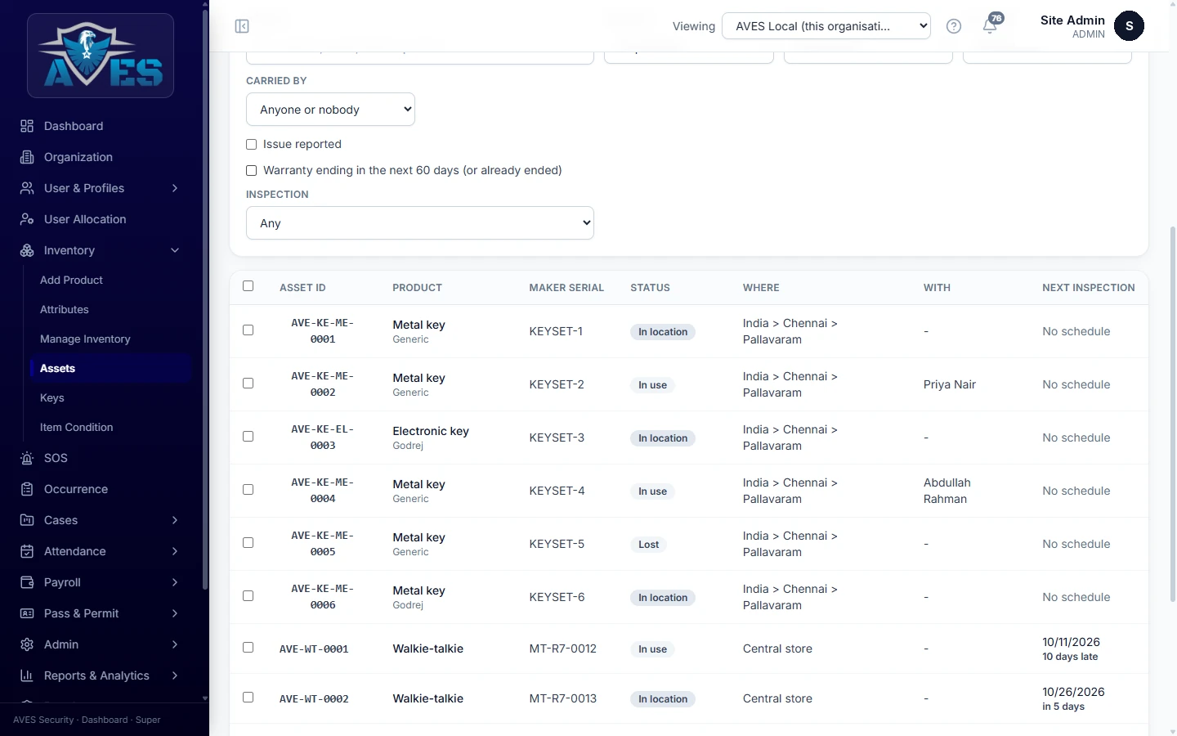Check the AVE-WT-0001 row checkbox
This screenshot has width=1177, height=736.
pyautogui.click(x=248, y=648)
